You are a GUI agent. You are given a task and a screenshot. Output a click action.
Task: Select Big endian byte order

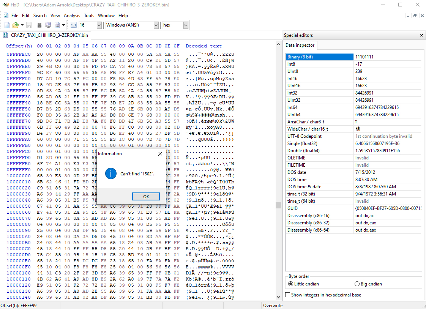pos(368,284)
